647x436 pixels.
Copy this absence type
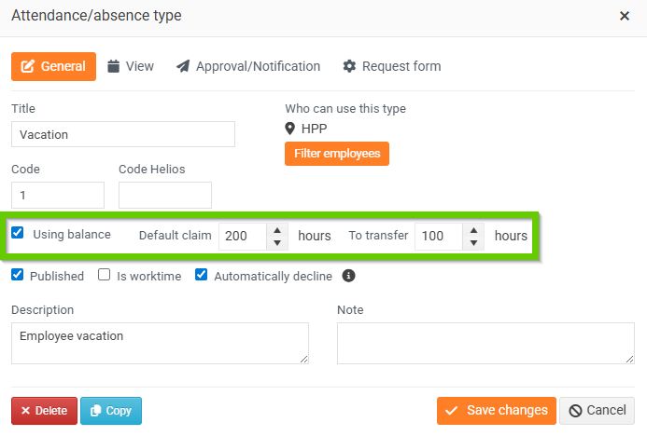pos(111,411)
